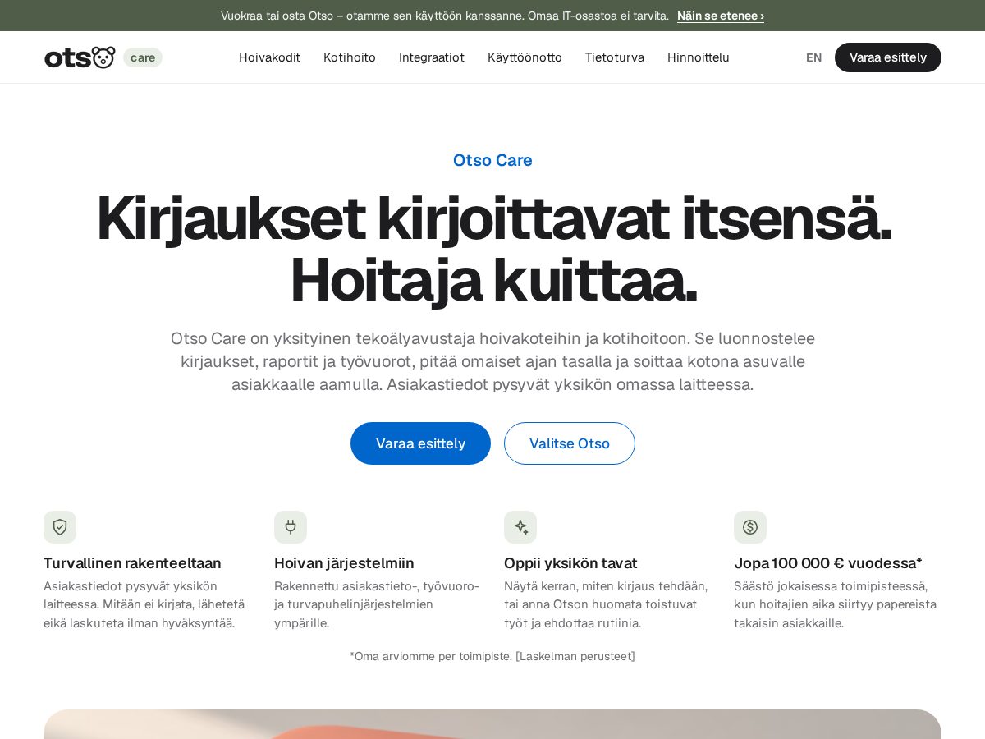The image size is (985, 739).
Task: Open the Kotihoito navigation link
Action: point(350,57)
